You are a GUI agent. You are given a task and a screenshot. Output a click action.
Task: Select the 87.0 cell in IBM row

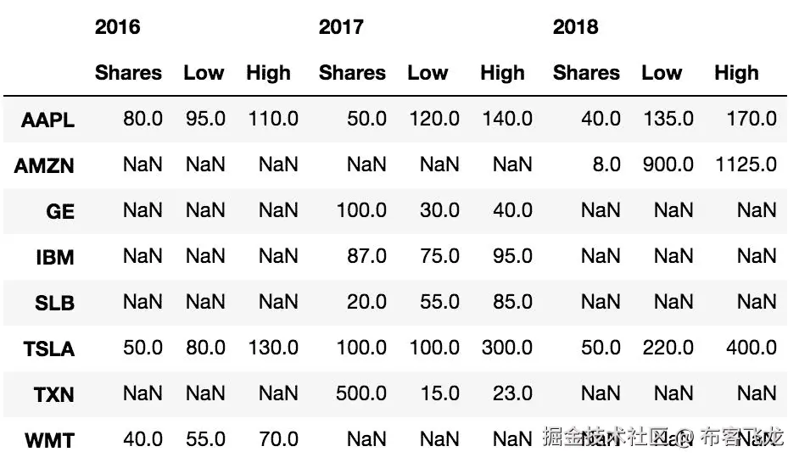(x=366, y=255)
